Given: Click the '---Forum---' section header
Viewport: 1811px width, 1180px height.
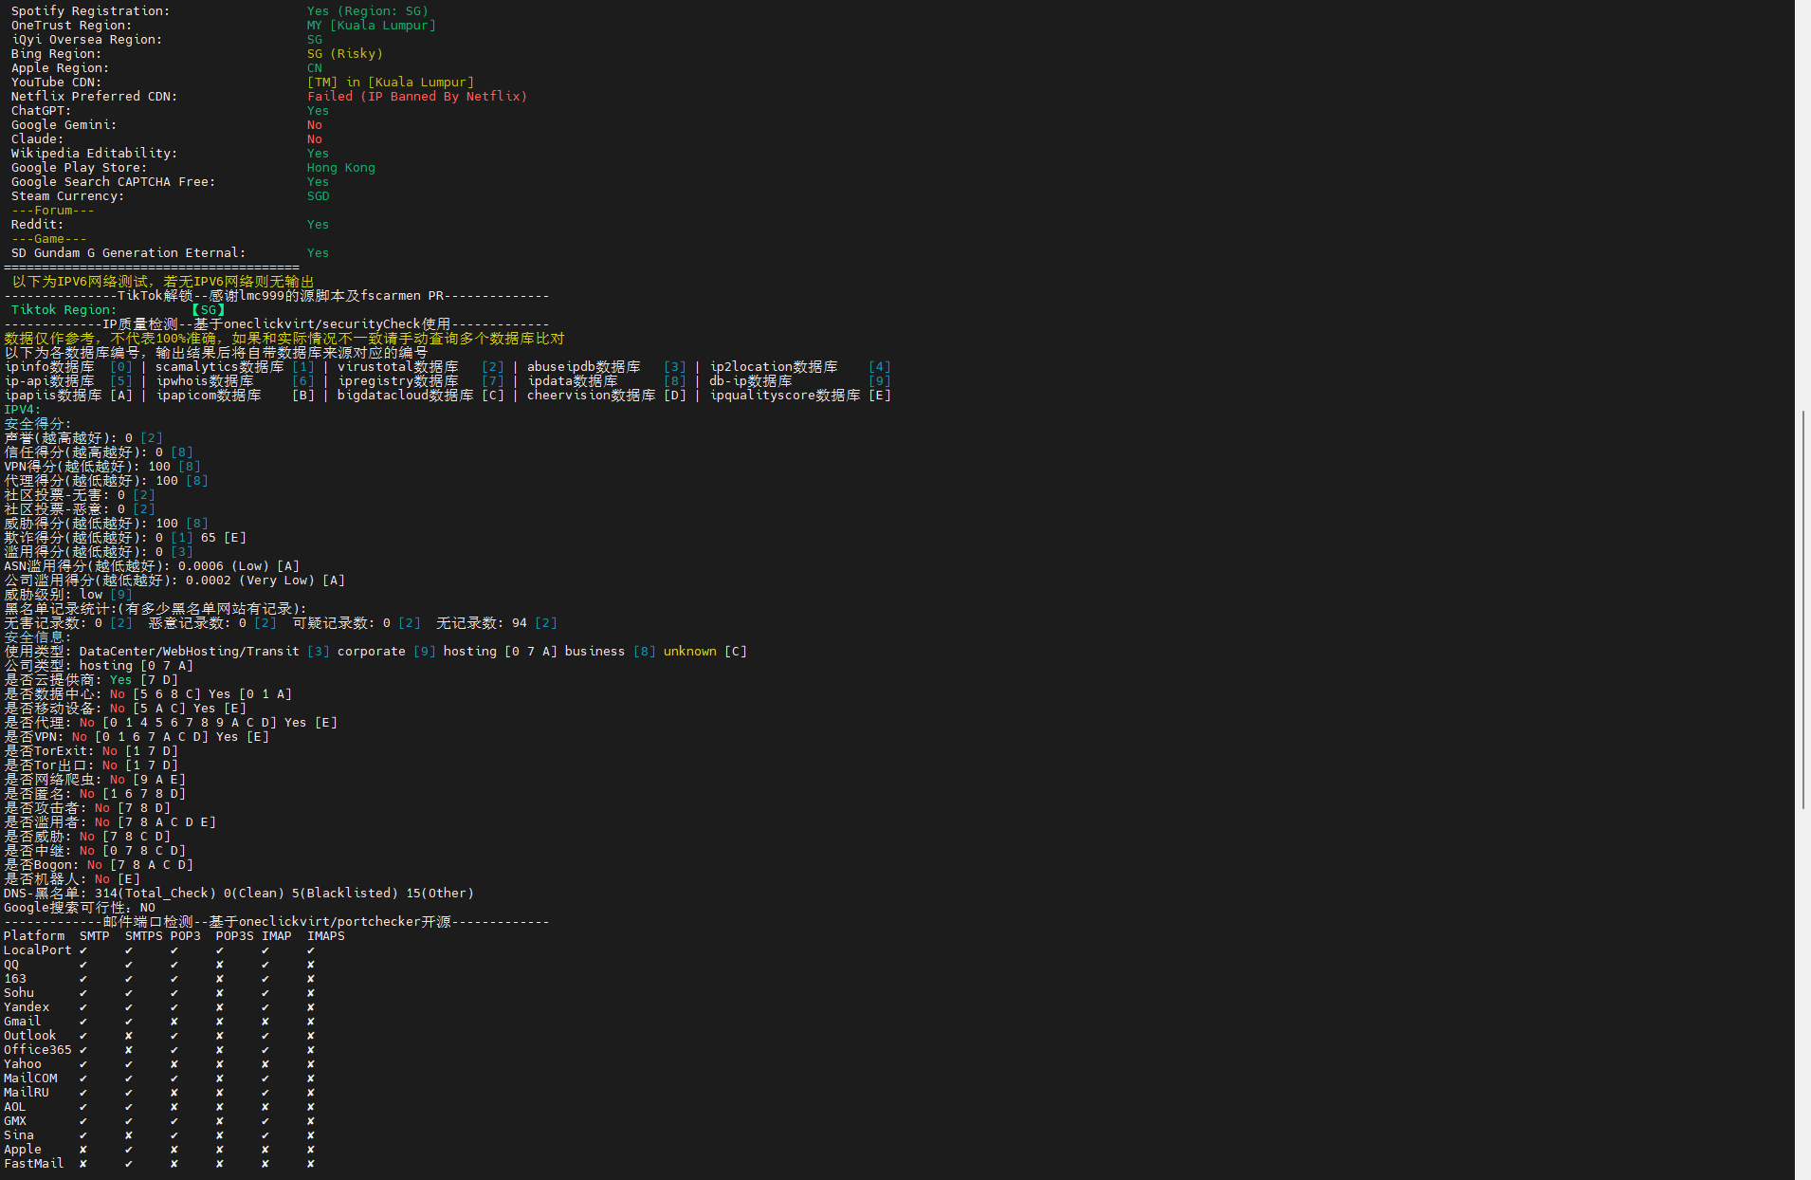Looking at the screenshot, I should (52, 211).
